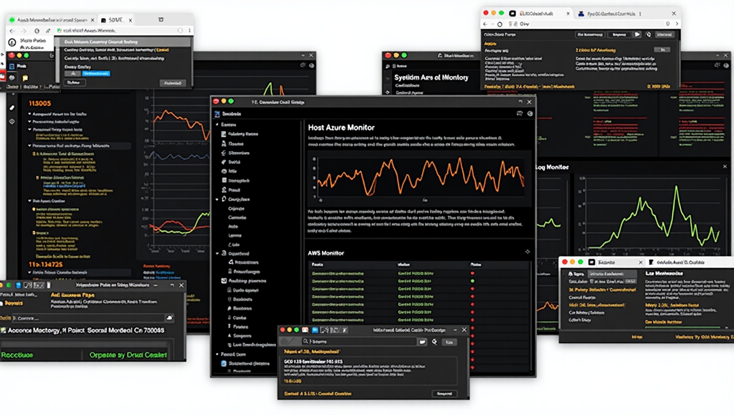Click the AWS Monitor section heading
This screenshot has height=415, width=734.
326,253
